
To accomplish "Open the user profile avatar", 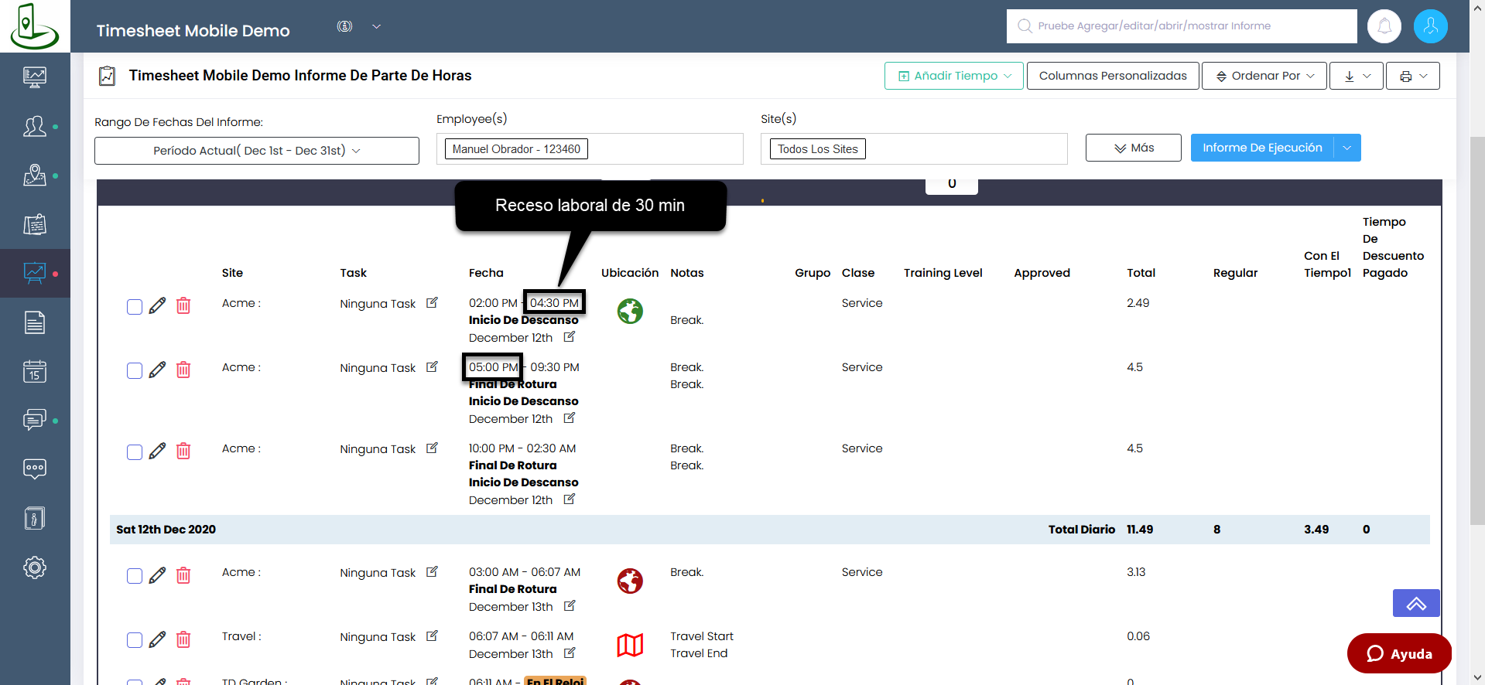I will click(x=1430, y=26).
